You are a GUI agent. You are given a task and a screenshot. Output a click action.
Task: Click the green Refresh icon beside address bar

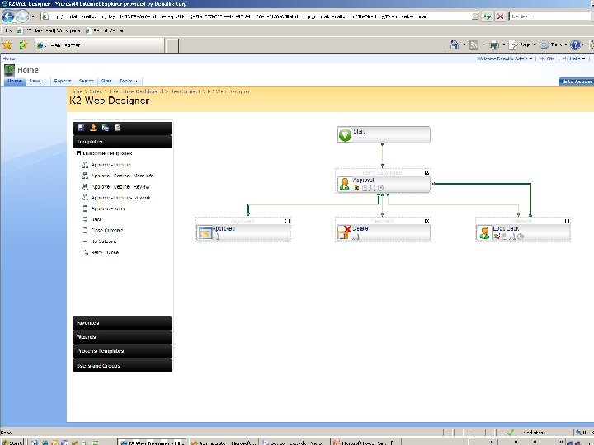coord(488,16)
